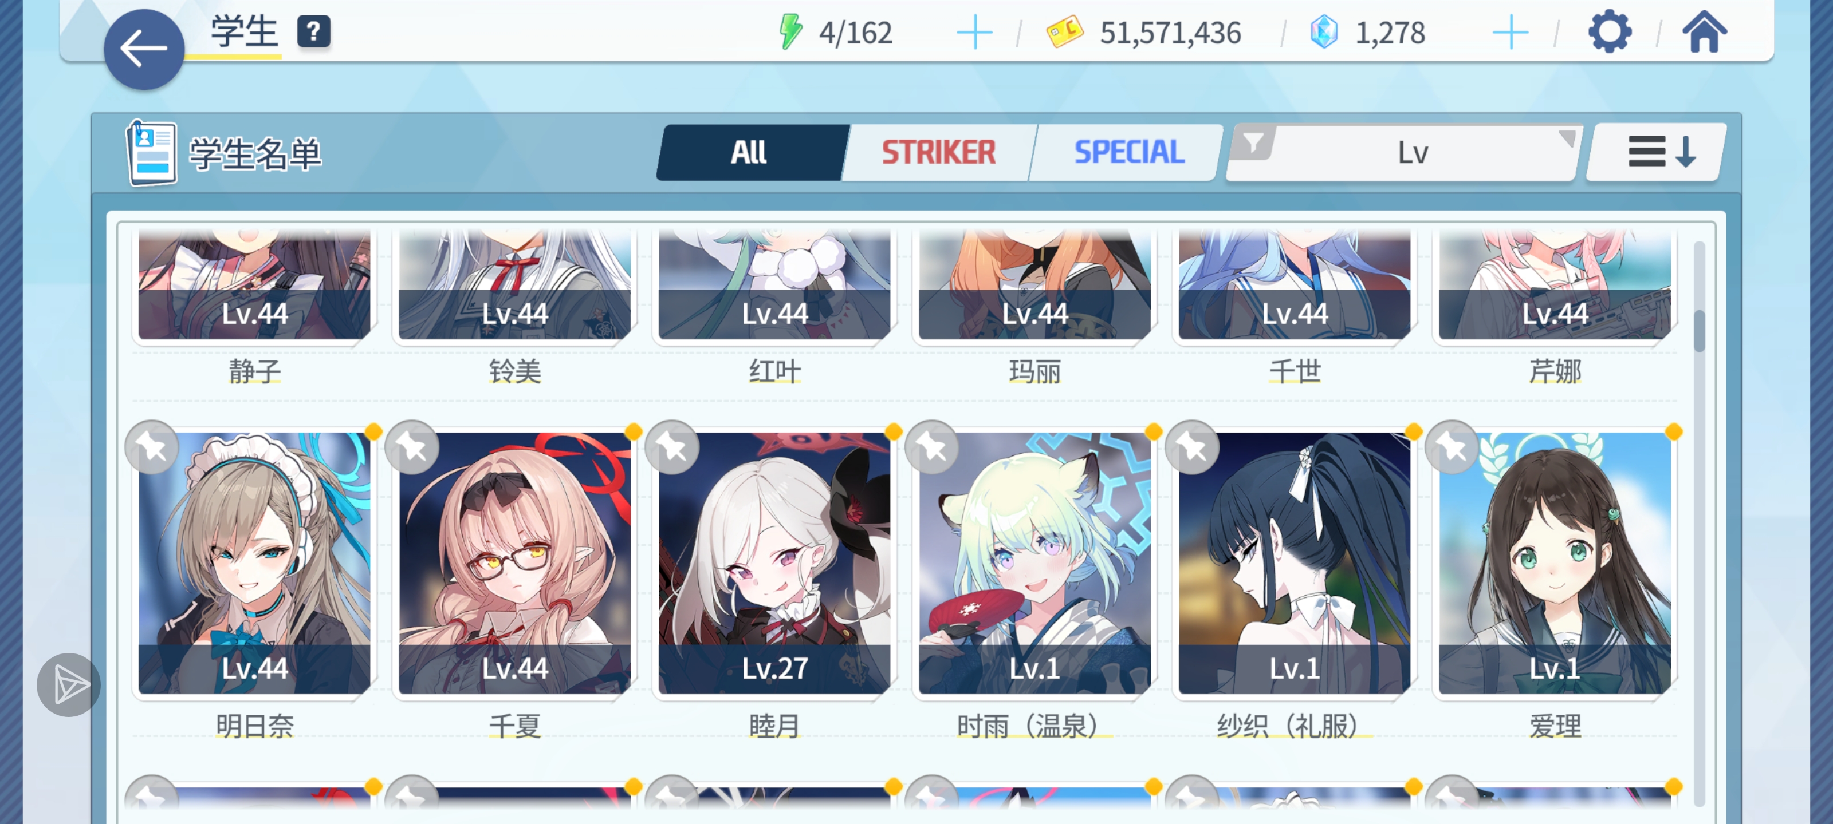Open the help question mark icon
Screen dimensions: 1833x824
pos(314,32)
